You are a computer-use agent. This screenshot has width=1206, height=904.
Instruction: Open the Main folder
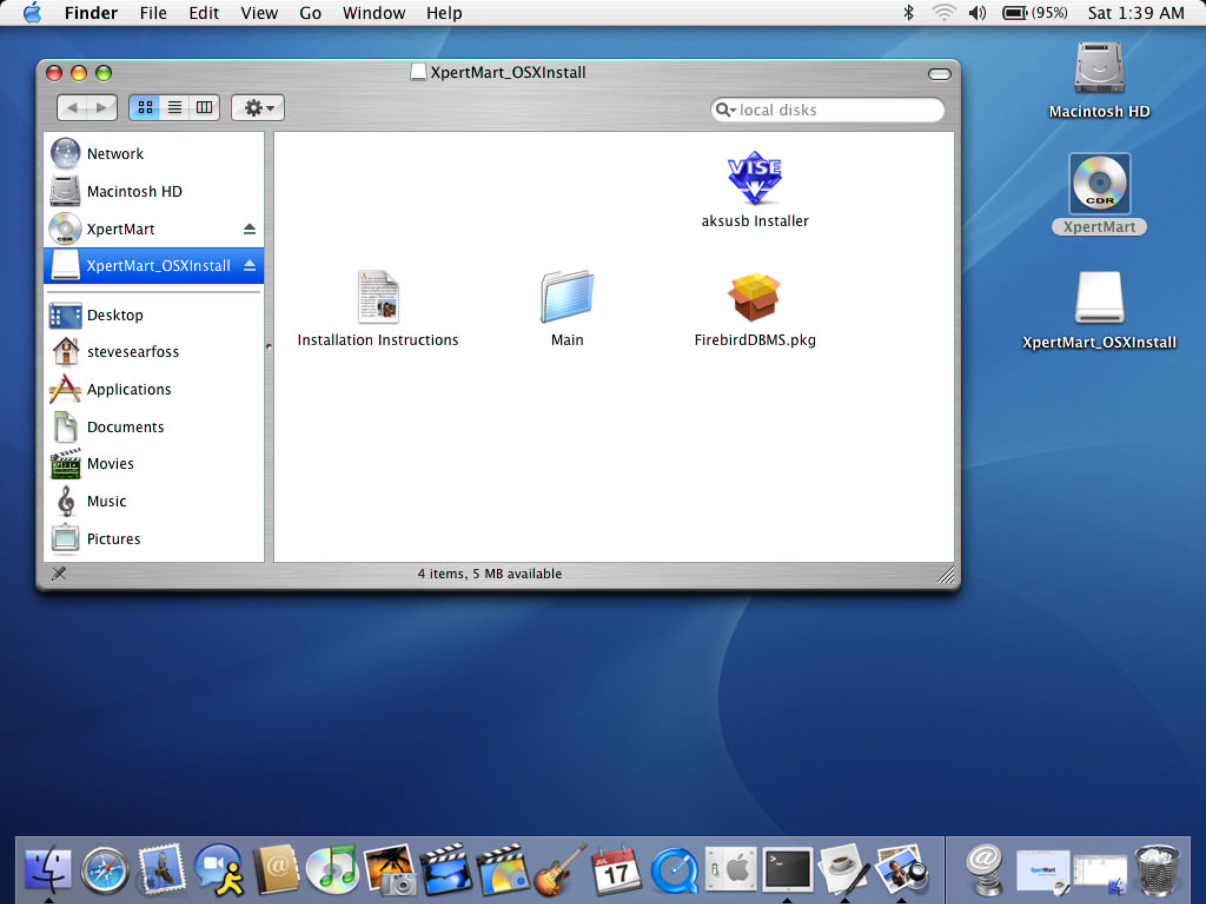click(566, 297)
